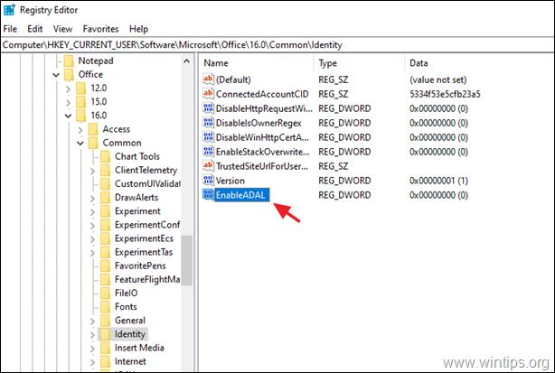Click the EnableADAL DWORD value icon
The image size is (555, 373).
tap(208, 195)
